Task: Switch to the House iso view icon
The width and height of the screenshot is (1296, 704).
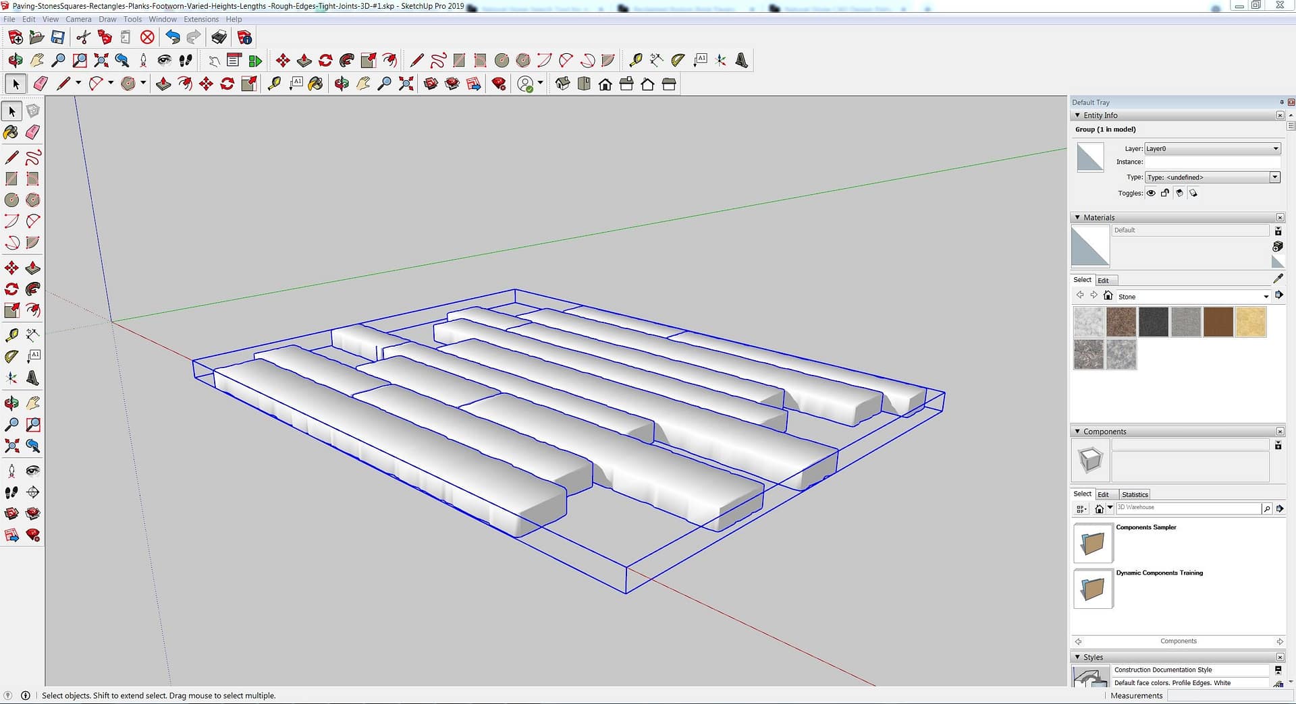Action: click(x=562, y=84)
